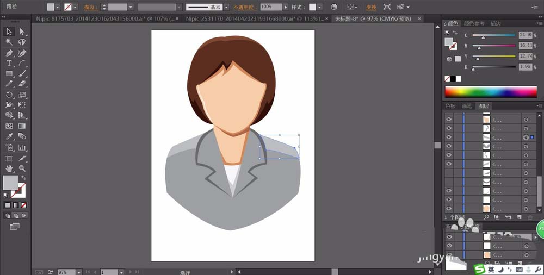Screen dimensions: 544x275
Task: Switch to Nipic_8175703 document tab
Action: (103, 18)
